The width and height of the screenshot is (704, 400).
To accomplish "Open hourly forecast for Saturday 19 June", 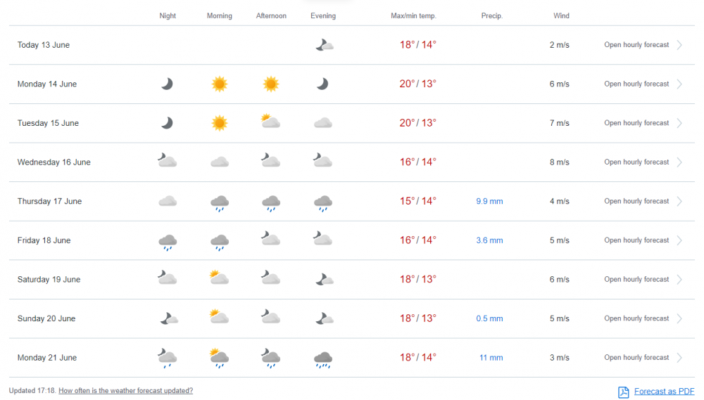I will (x=636, y=280).
